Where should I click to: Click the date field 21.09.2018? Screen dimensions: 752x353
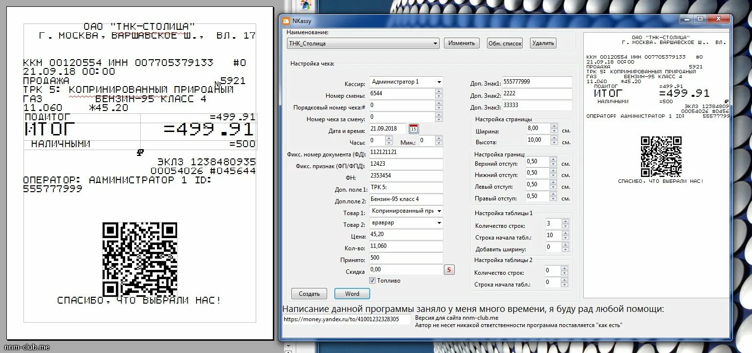point(388,129)
